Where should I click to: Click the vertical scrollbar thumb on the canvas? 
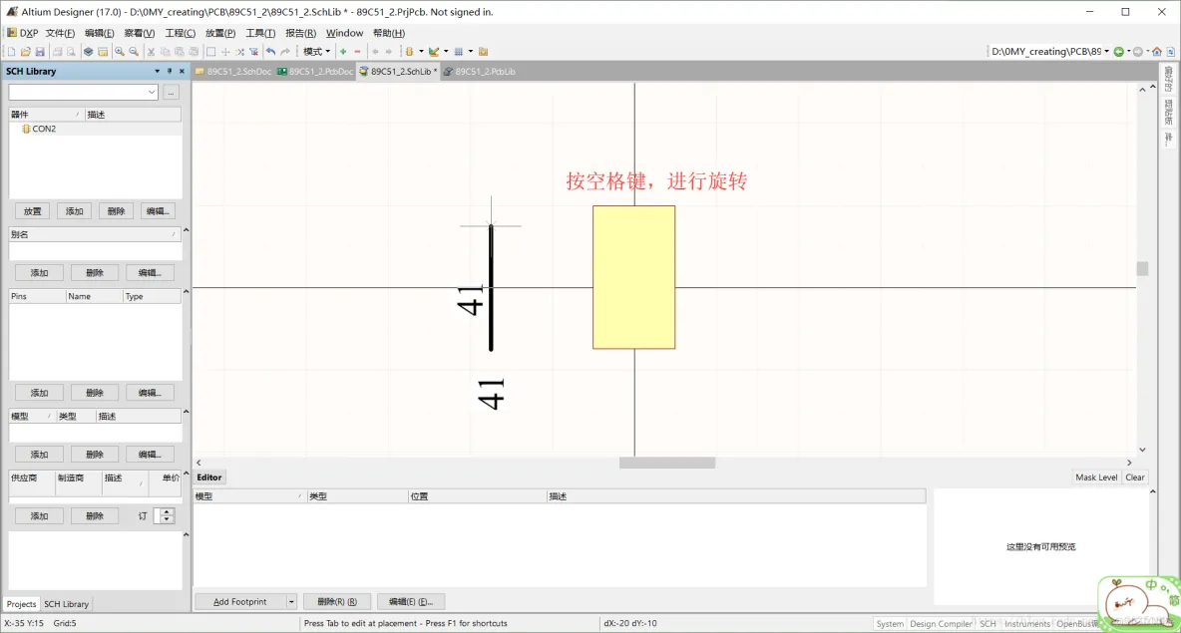[1142, 269]
